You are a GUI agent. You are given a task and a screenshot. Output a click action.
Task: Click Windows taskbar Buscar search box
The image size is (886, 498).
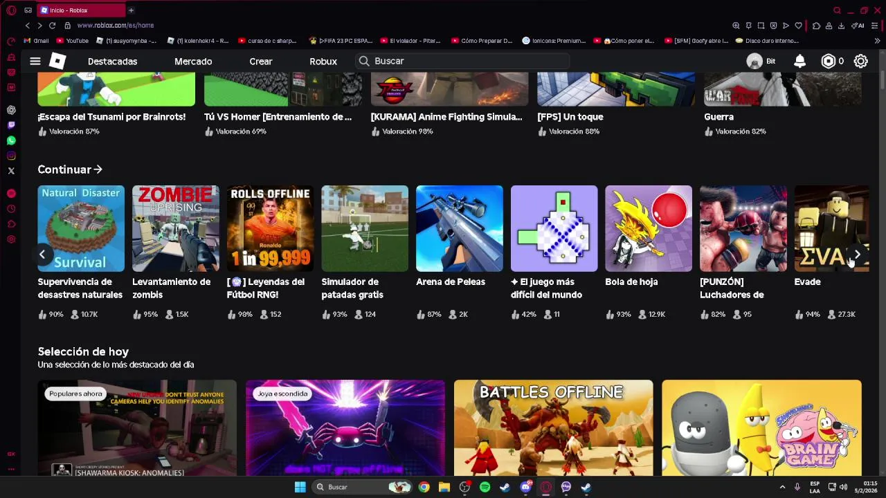pyautogui.click(x=363, y=487)
